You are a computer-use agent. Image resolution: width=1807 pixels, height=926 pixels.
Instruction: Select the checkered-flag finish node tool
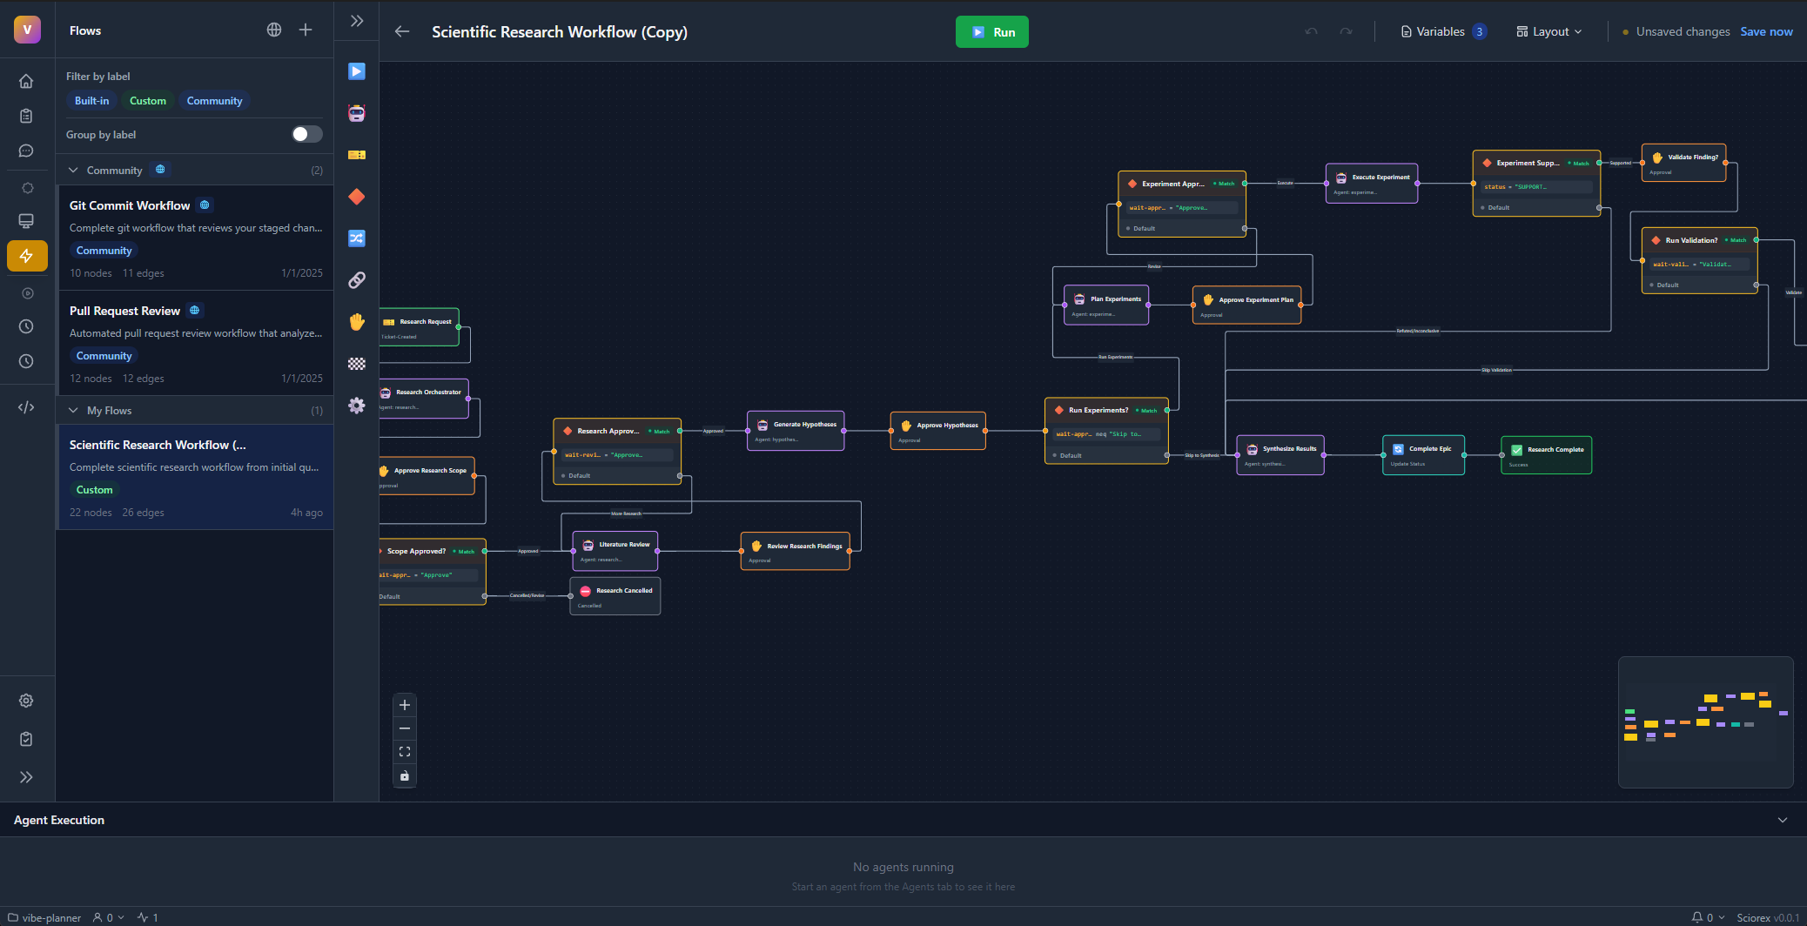[356, 364]
